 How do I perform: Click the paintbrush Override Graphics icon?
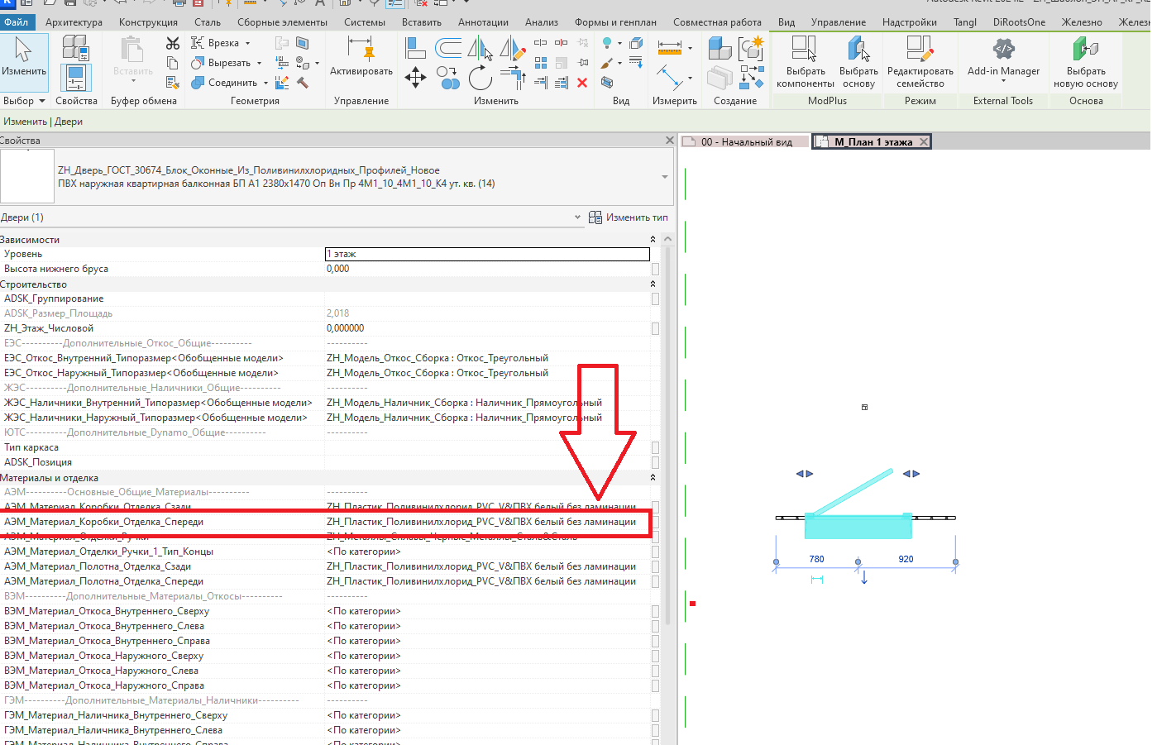coord(608,63)
